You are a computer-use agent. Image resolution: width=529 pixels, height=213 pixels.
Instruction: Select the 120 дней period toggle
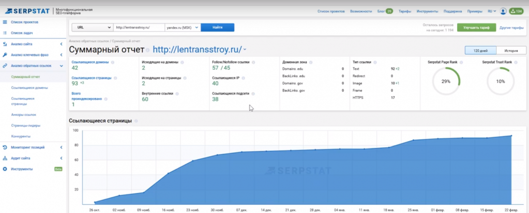tap(481, 51)
